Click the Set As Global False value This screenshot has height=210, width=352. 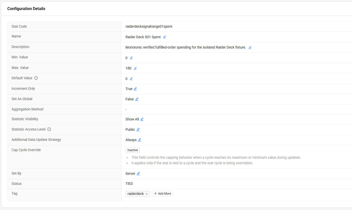coord(130,99)
